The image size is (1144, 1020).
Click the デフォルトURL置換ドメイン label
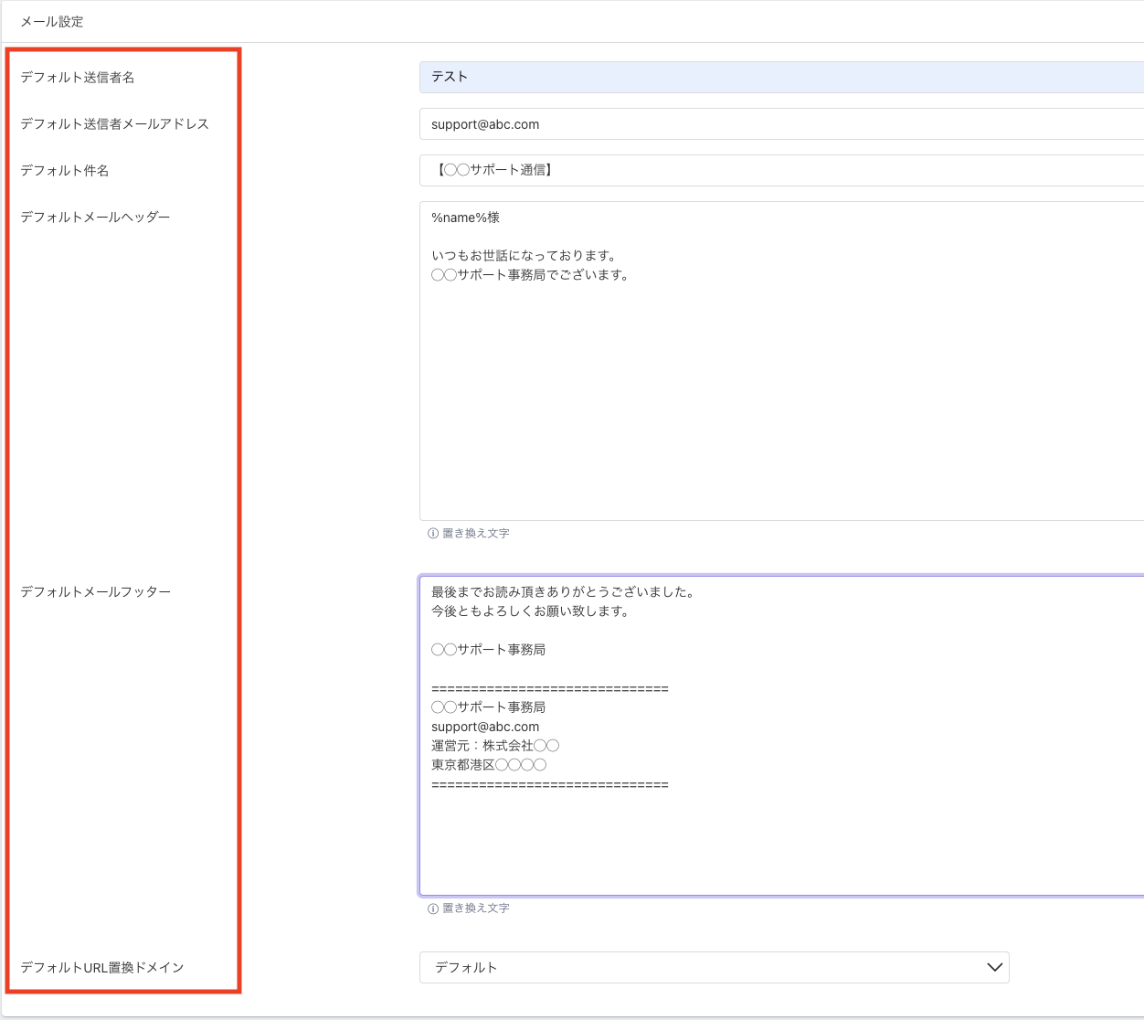(x=102, y=968)
